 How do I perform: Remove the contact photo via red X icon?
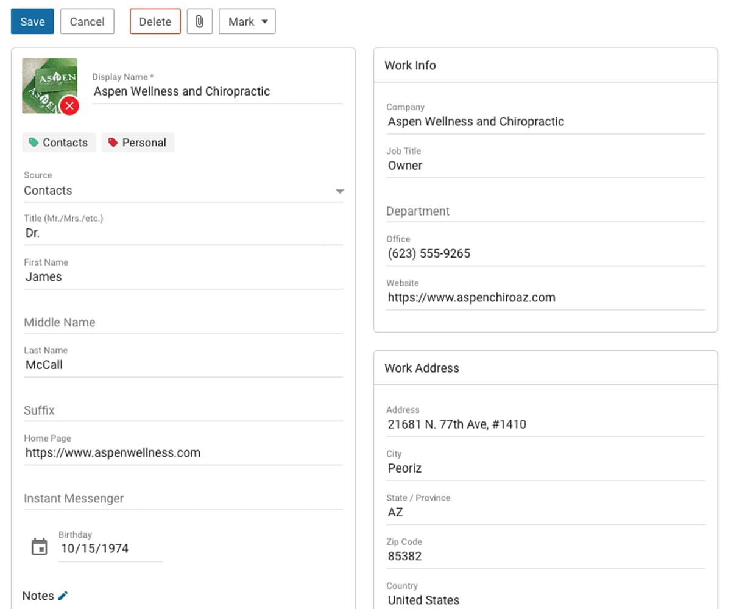pyautogui.click(x=69, y=106)
